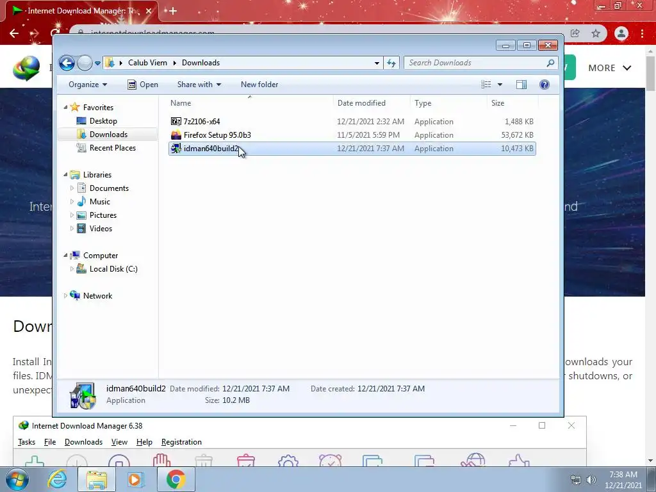
Task: Close the Internet Download Manager Chrome tab
Action: (x=149, y=11)
